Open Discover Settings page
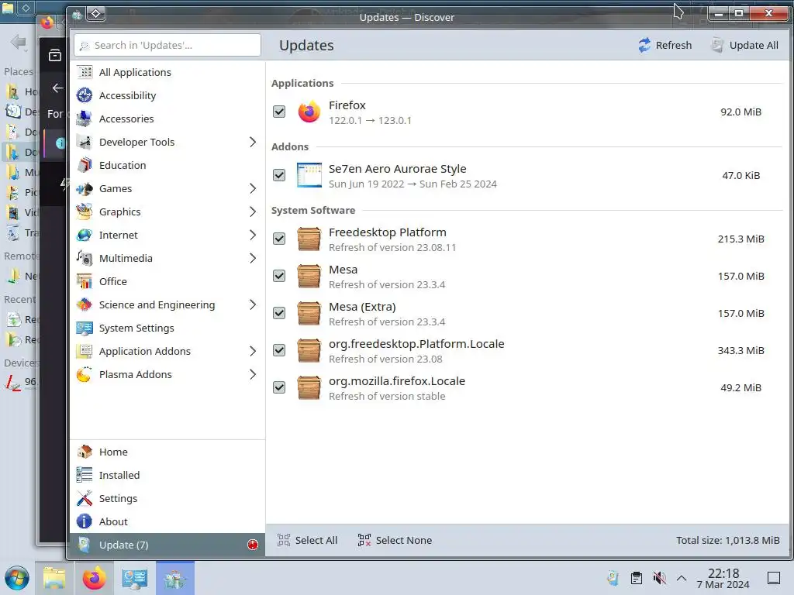This screenshot has width=794, height=595. pos(167,498)
